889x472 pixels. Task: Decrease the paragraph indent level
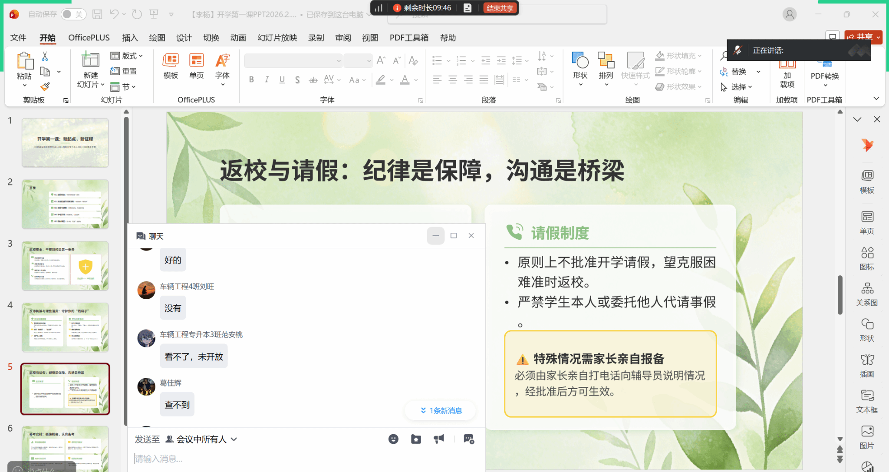click(x=486, y=60)
